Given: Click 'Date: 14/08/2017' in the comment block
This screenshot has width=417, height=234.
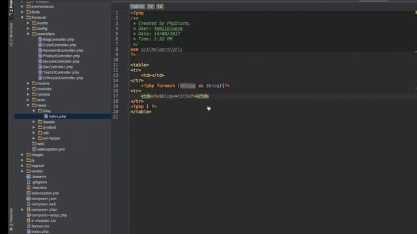Looking at the screenshot, I should click(x=159, y=34).
